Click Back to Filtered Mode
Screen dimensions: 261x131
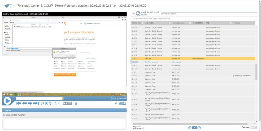click(x=147, y=14)
